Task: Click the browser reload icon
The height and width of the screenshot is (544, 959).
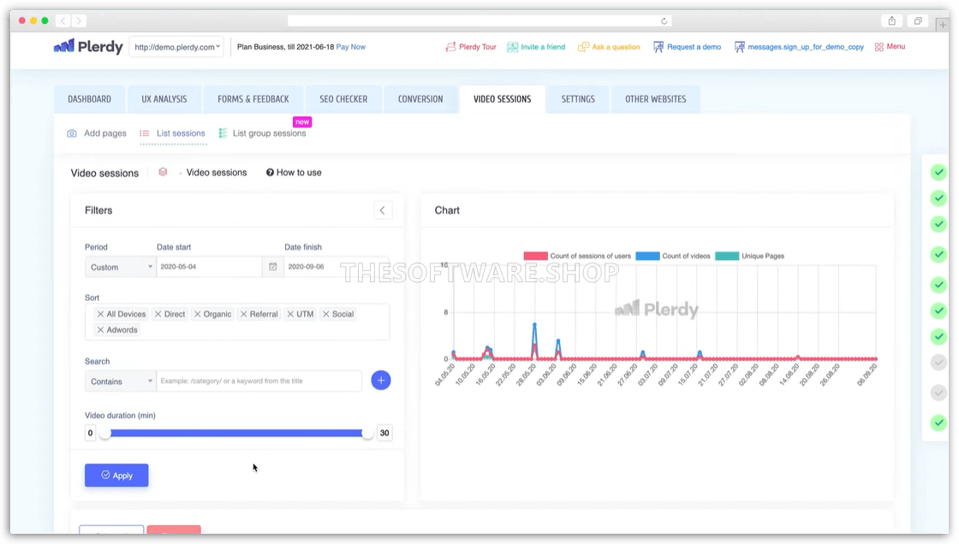Action: [664, 21]
